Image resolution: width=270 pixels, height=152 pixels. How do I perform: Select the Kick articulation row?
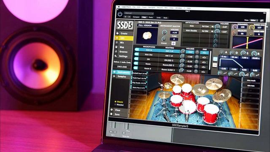[x=192, y=26]
